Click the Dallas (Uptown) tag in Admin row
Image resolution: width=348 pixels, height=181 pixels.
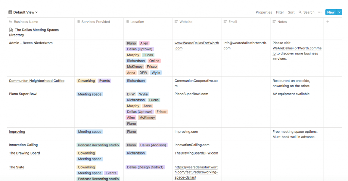coord(140,49)
